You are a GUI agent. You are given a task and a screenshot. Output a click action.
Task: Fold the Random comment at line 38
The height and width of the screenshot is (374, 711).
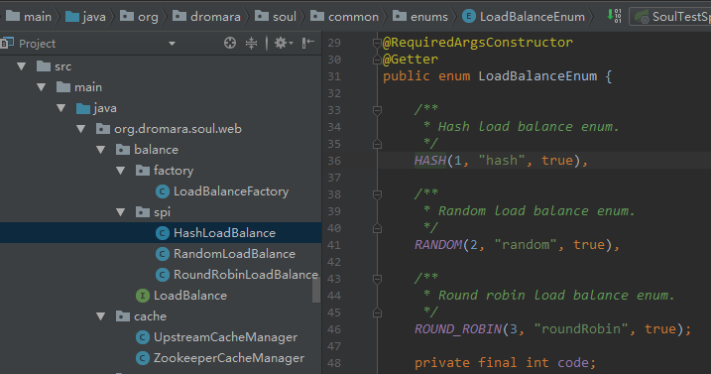coord(377,194)
